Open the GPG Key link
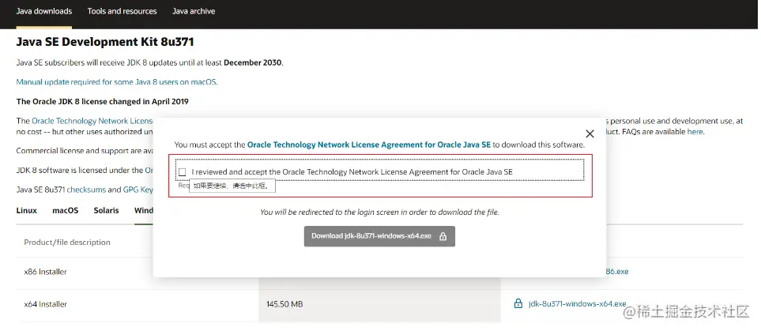This screenshot has width=761, height=331. click(138, 190)
